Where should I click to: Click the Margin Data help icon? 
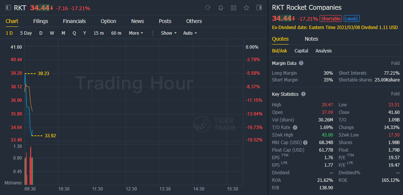301,63
